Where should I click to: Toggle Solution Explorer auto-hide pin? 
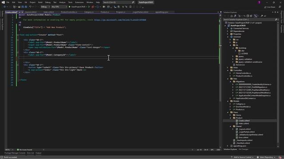[x=275, y=12]
